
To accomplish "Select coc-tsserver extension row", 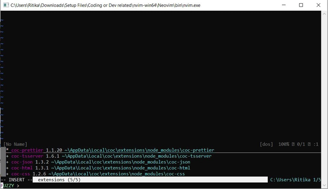I will (161, 156).
